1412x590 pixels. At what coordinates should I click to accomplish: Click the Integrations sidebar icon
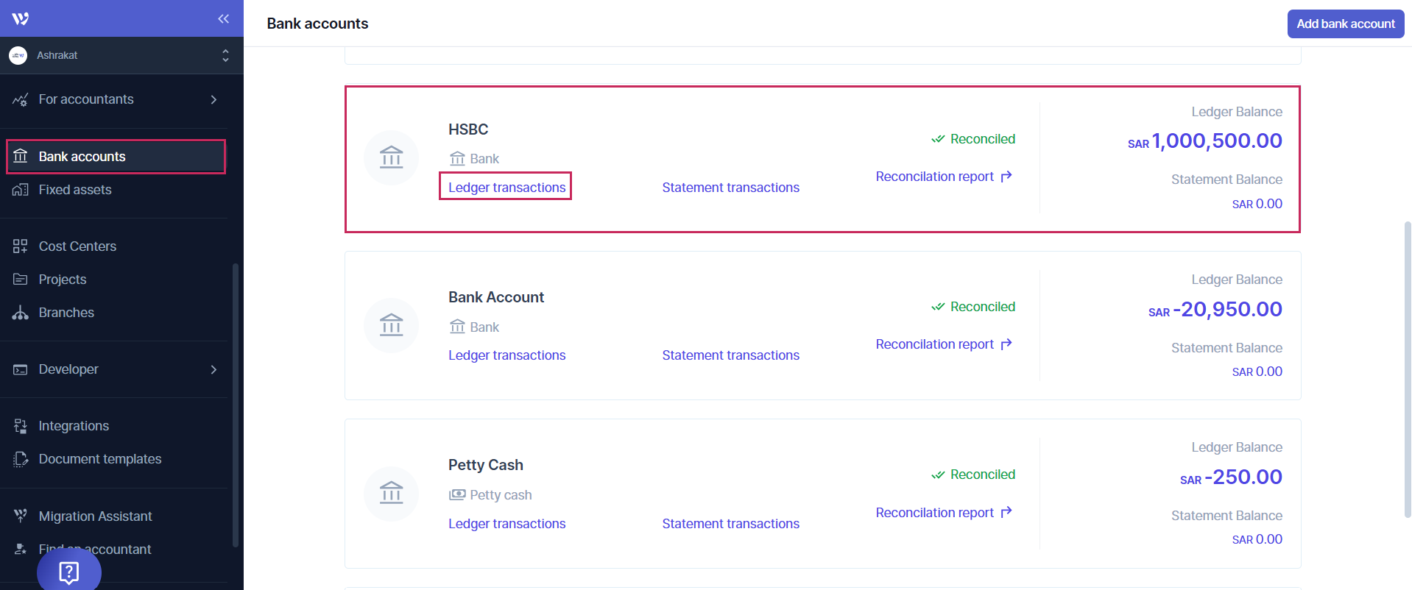21,426
